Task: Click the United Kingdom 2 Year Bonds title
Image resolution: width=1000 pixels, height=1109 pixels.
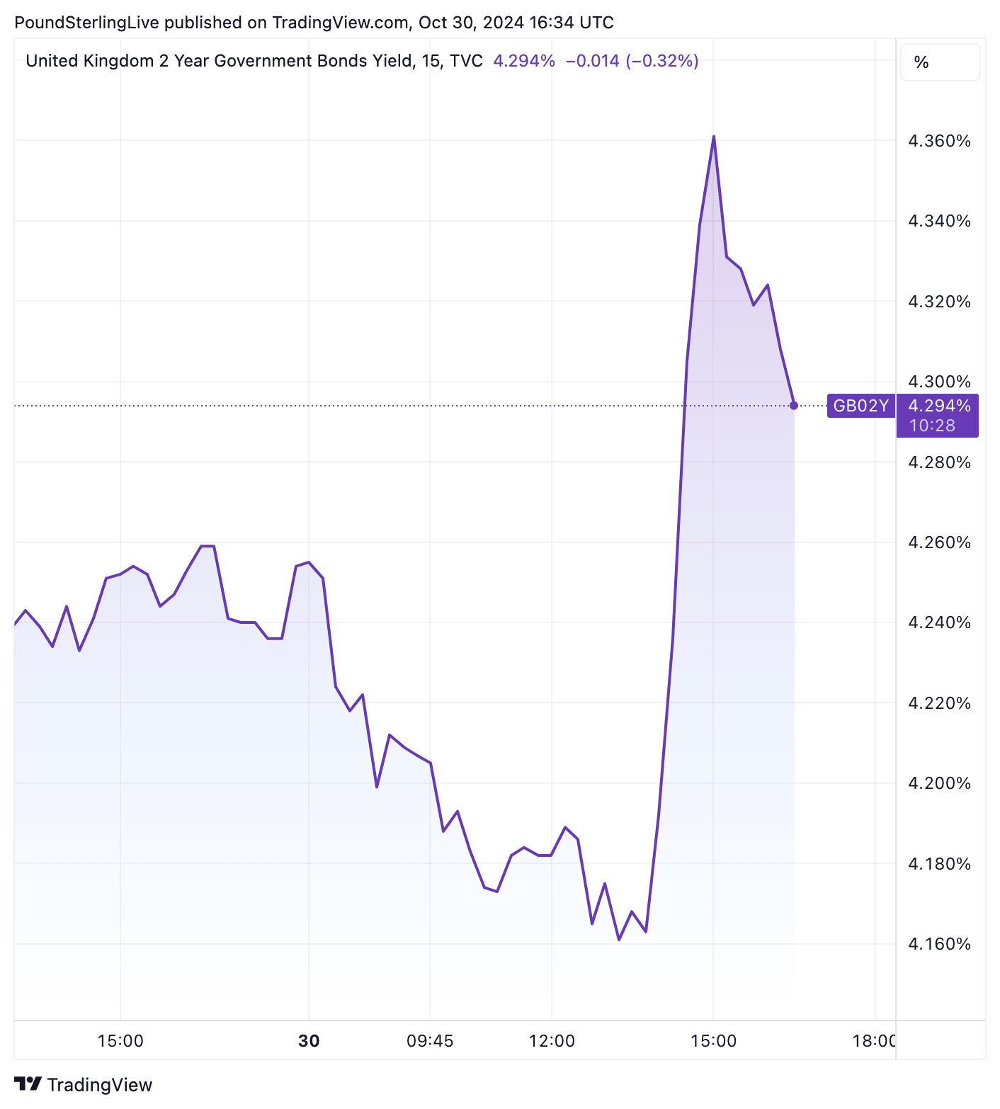Action: 220,61
